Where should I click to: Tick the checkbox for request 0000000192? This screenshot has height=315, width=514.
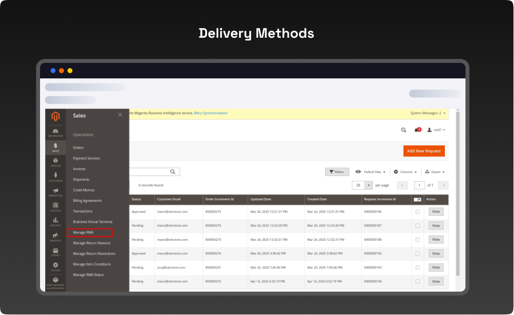(x=417, y=253)
